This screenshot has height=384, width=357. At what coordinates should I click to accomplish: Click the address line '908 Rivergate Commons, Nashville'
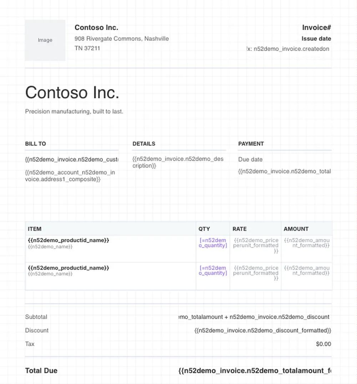(122, 39)
